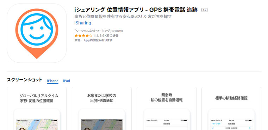Open the 相手の移動経路確認 screenshot
The image size is (268, 130).
point(231,109)
